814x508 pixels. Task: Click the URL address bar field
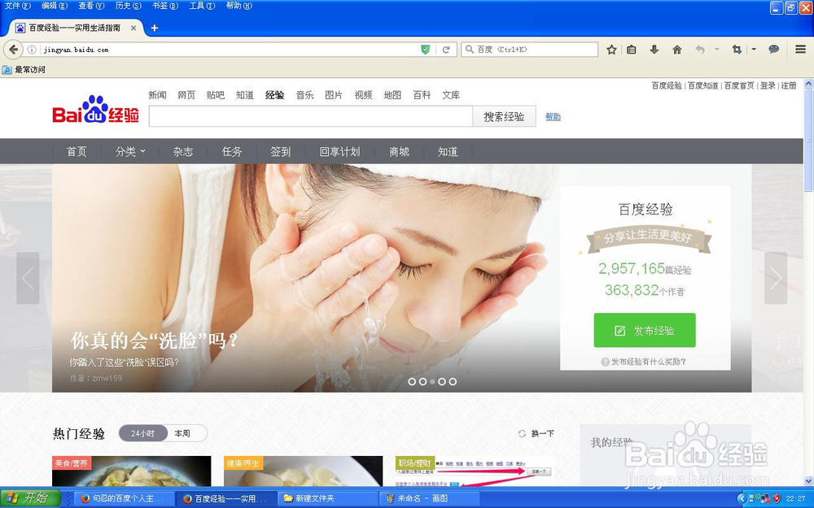pyautogui.click(x=230, y=50)
